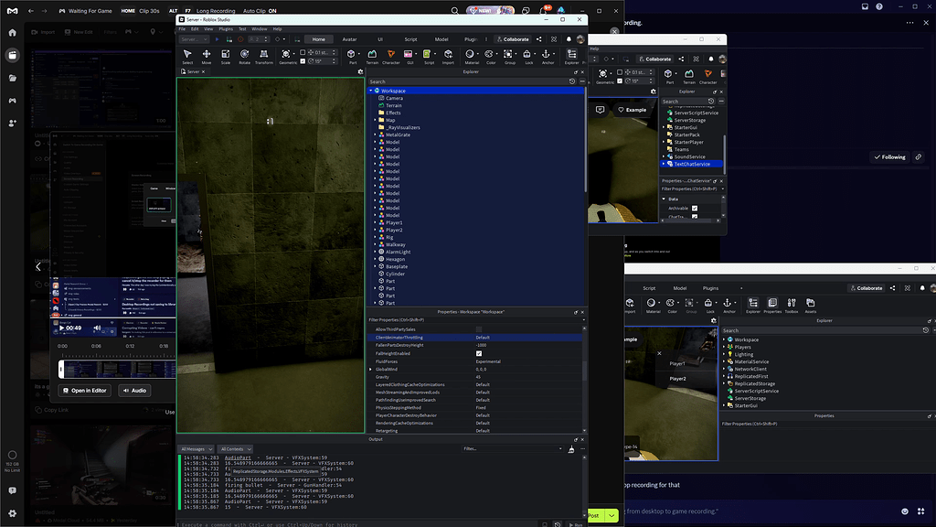The height and width of the screenshot is (527, 936).
Task: Click the Material Manager icon
Action: click(x=470, y=54)
